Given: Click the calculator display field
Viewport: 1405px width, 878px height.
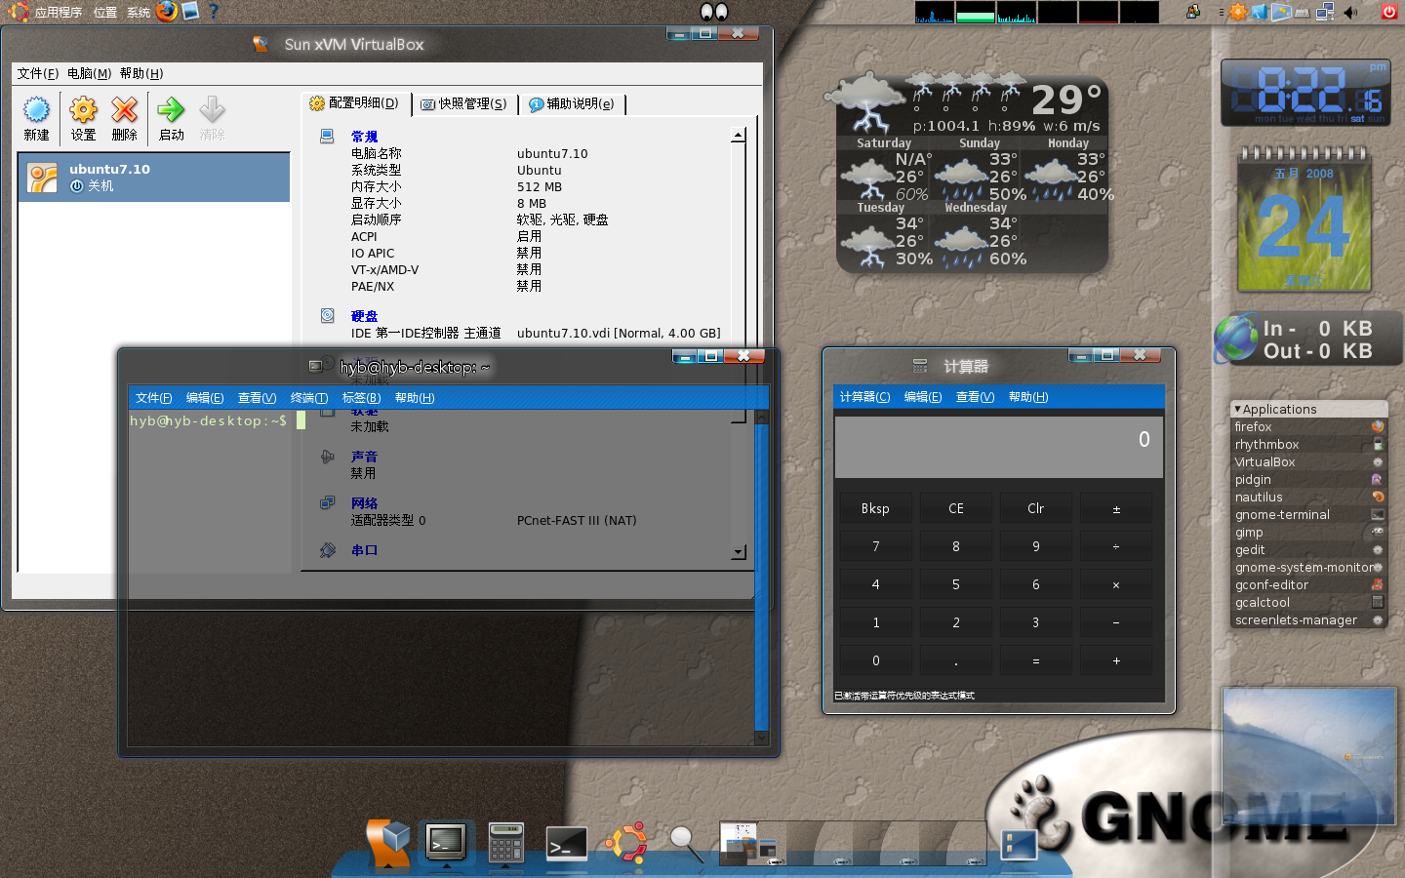Looking at the screenshot, I should 999,447.
